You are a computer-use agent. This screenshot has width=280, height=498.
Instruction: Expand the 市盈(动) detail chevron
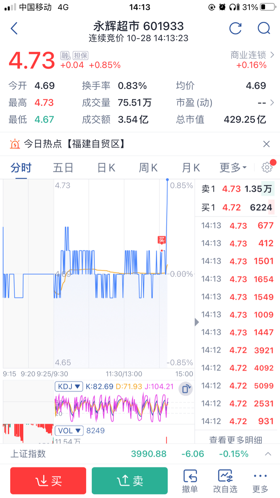[272, 103]
